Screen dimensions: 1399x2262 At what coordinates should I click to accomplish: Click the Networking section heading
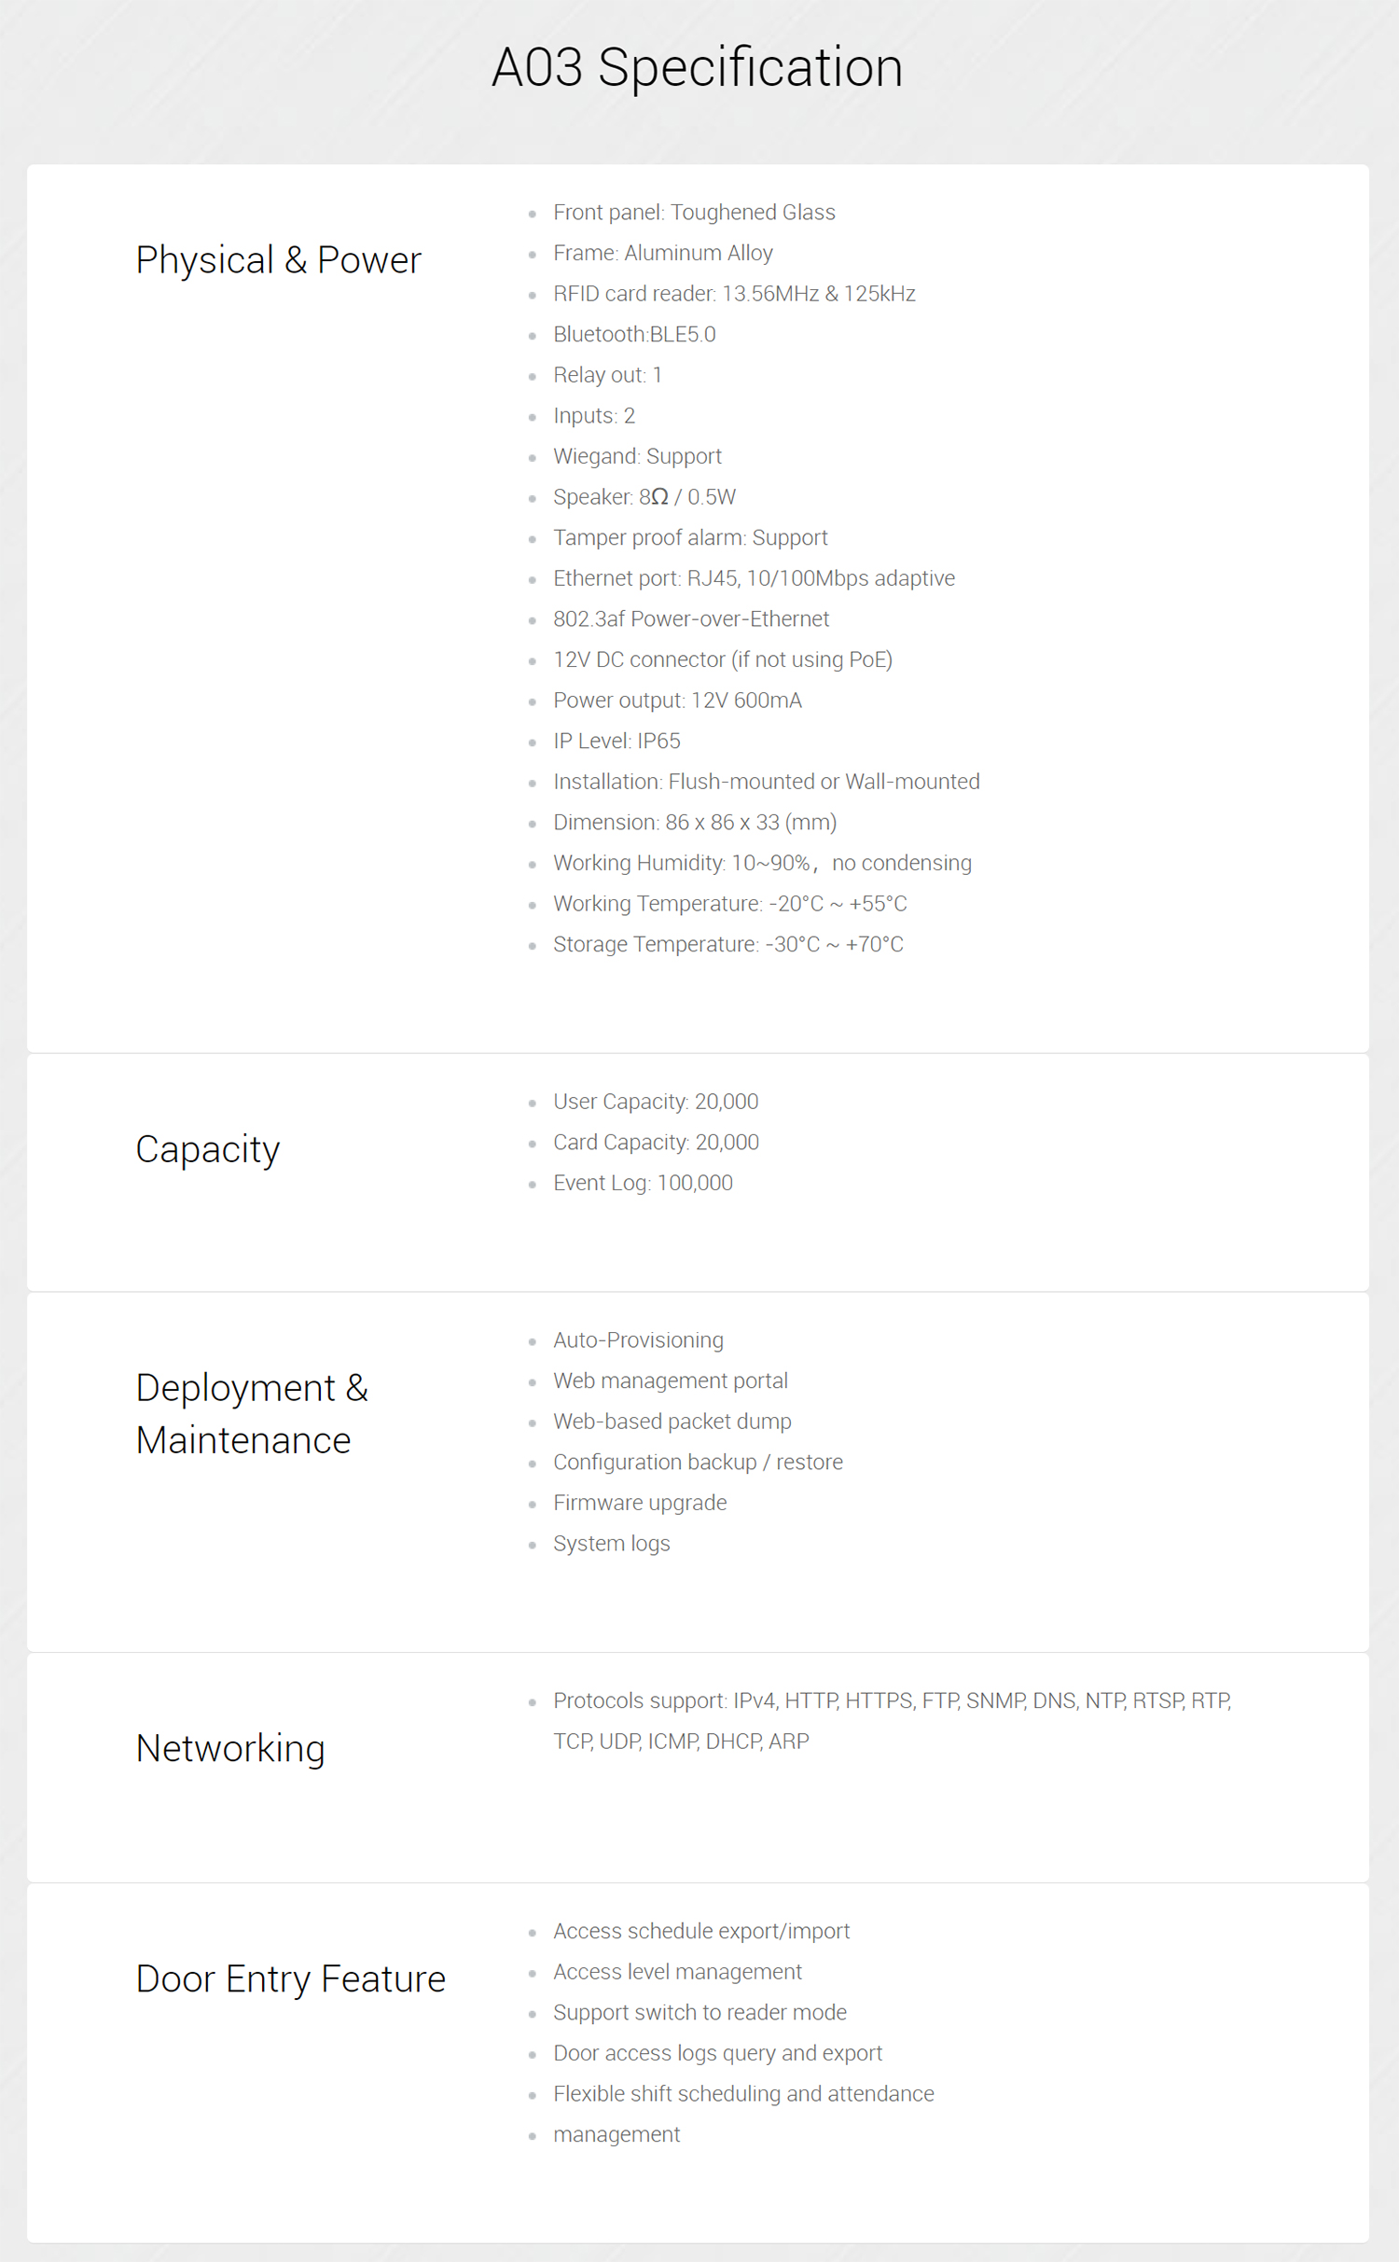(230, 1748)
